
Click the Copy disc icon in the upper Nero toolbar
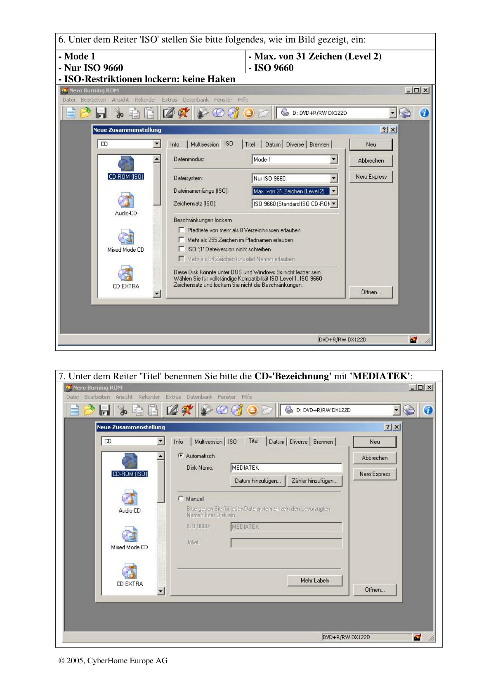218,113
